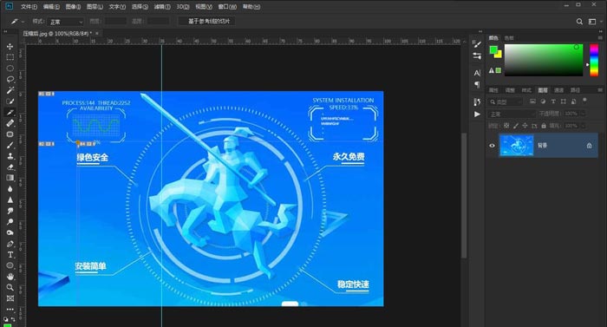607x327 pixels.
Task: Open the Layers panel flyout menu
Action: [x=600, y=90]
